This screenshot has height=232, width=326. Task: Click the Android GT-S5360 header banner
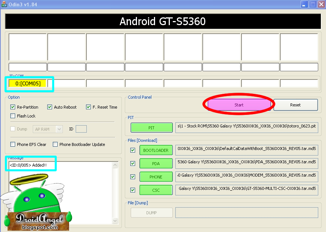[163, 21]
